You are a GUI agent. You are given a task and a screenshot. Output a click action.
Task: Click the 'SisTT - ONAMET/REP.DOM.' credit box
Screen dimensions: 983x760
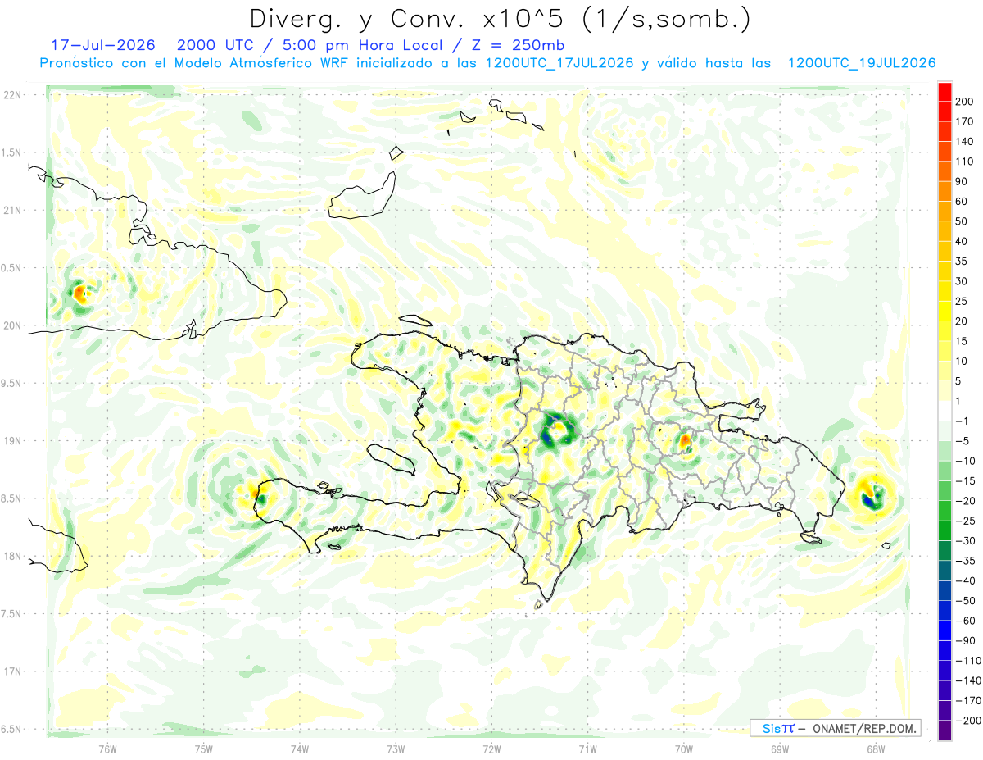coord(835,728)
